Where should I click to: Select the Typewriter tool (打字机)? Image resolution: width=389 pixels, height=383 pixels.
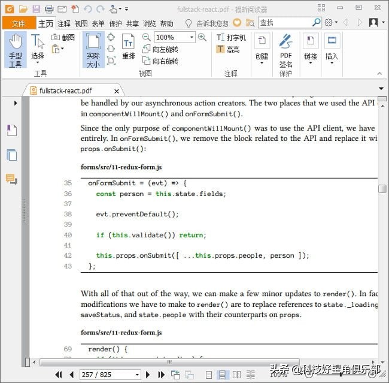coord(231,38)
